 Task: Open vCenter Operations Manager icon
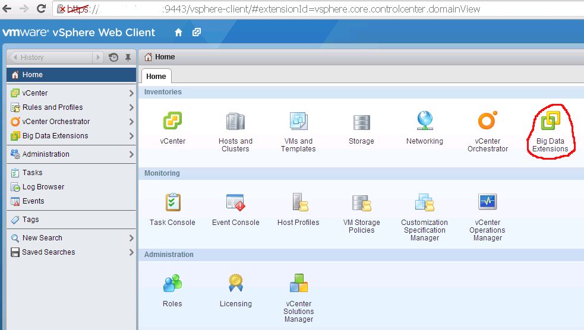pos(487,203)
